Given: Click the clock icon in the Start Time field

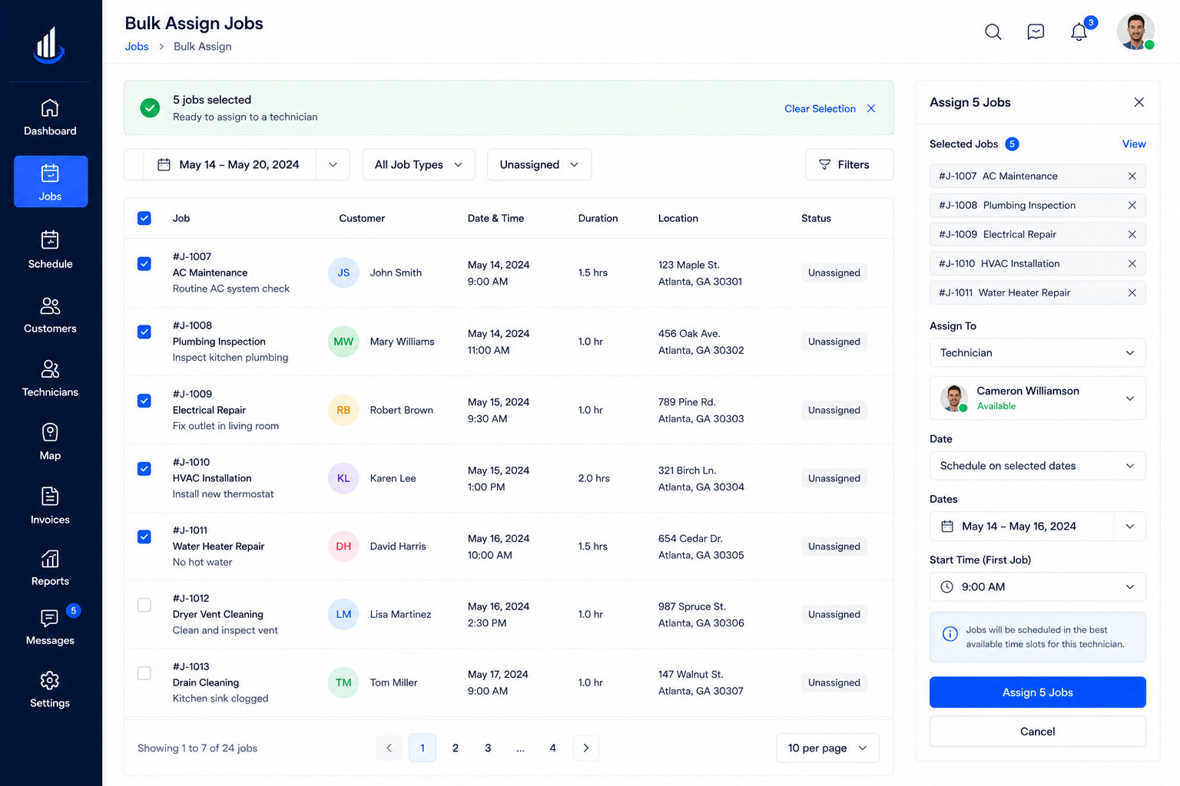Looking at the screenshot, I should point(947,586).
